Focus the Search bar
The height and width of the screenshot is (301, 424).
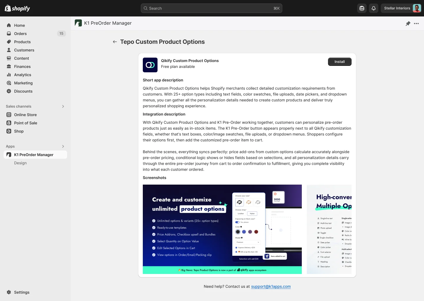211,8
